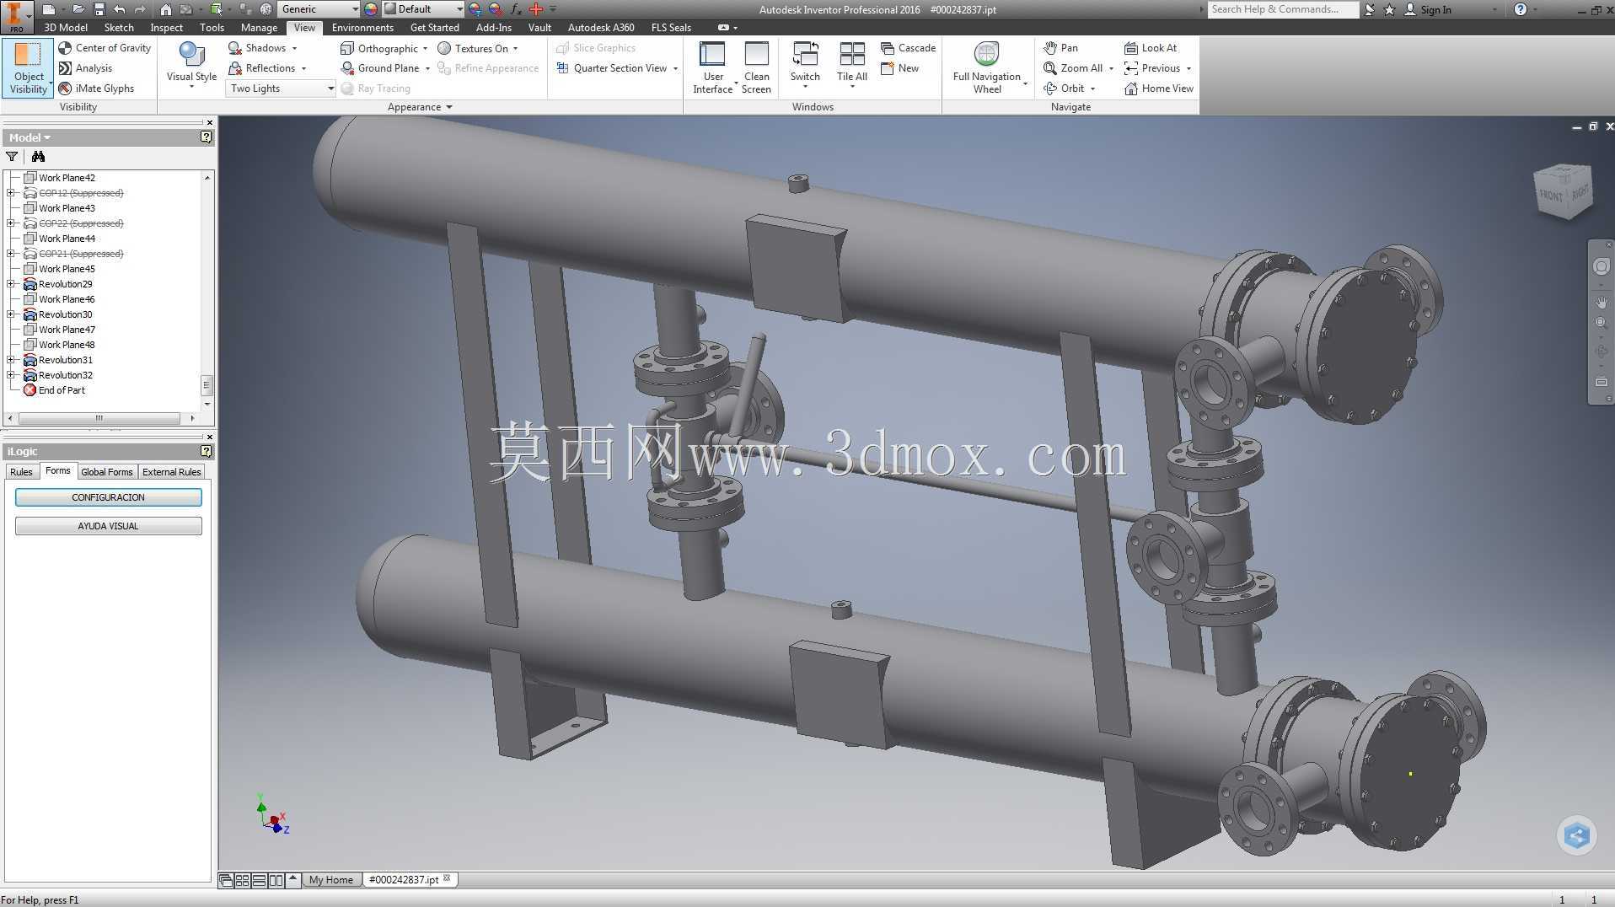The width and height of the screenshot is (1615, 907).
Task: Click the Save icon in the quick access toolbar
Action: 99,9
